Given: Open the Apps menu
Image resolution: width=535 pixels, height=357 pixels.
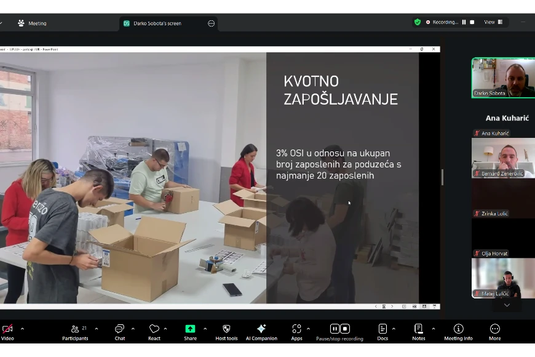Looking at the screenshot, I should pyautogui.click(x=296, y=331).
